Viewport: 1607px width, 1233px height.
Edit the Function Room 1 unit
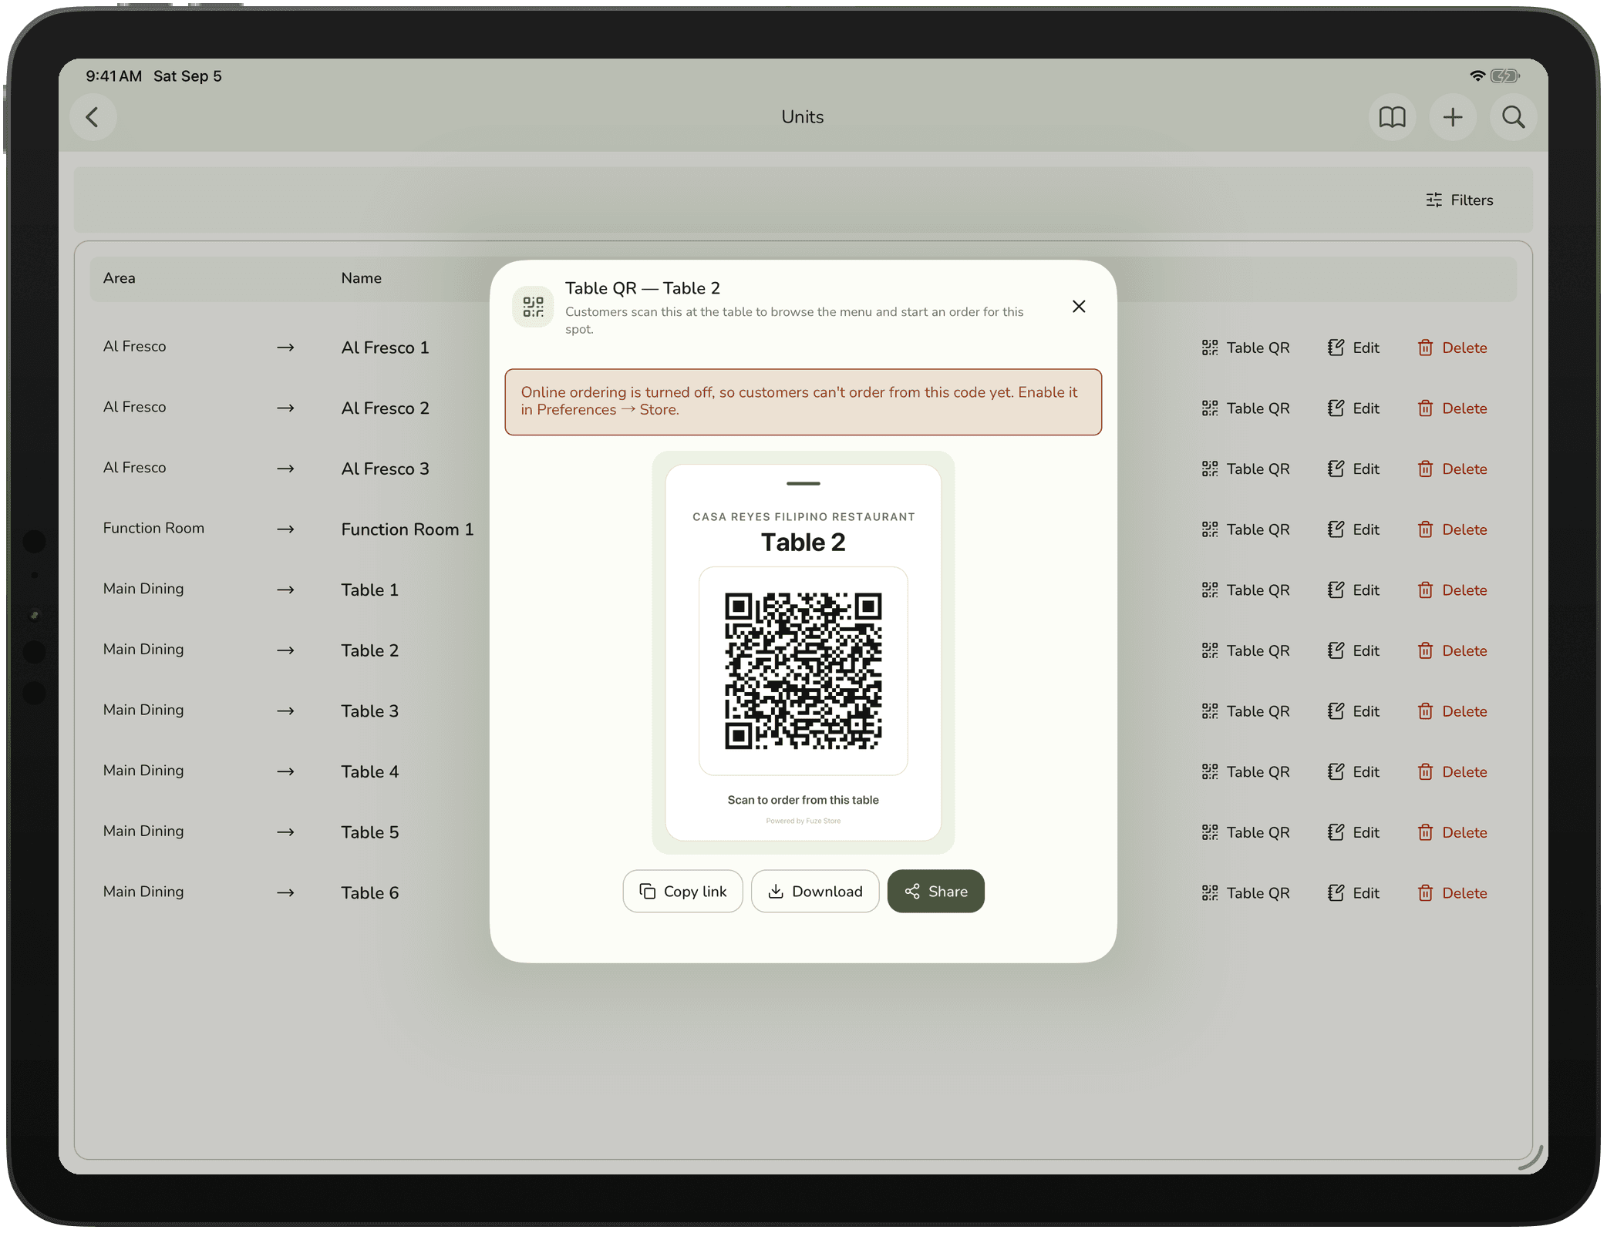(1353, 529)
